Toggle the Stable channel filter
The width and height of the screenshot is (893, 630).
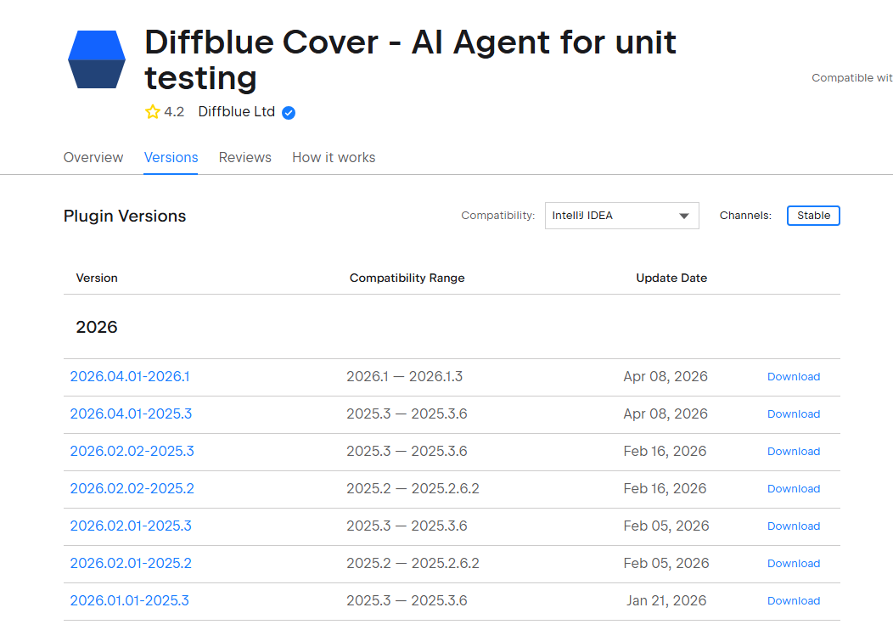[x=813, y=216]
